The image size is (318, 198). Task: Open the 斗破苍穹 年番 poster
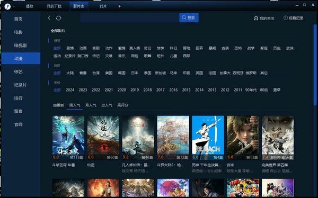[x=68, y=138]
